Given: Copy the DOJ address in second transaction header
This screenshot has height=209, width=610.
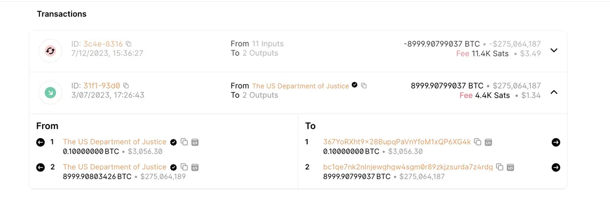Looking at the screenshot, I should click(x=364, y=85).
